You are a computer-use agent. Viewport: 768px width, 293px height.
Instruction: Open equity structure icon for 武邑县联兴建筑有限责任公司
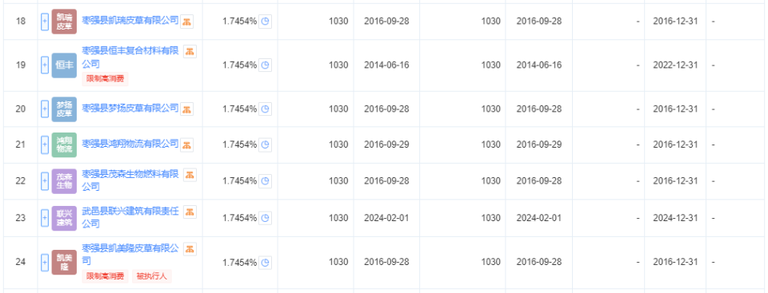click(190, 212)
